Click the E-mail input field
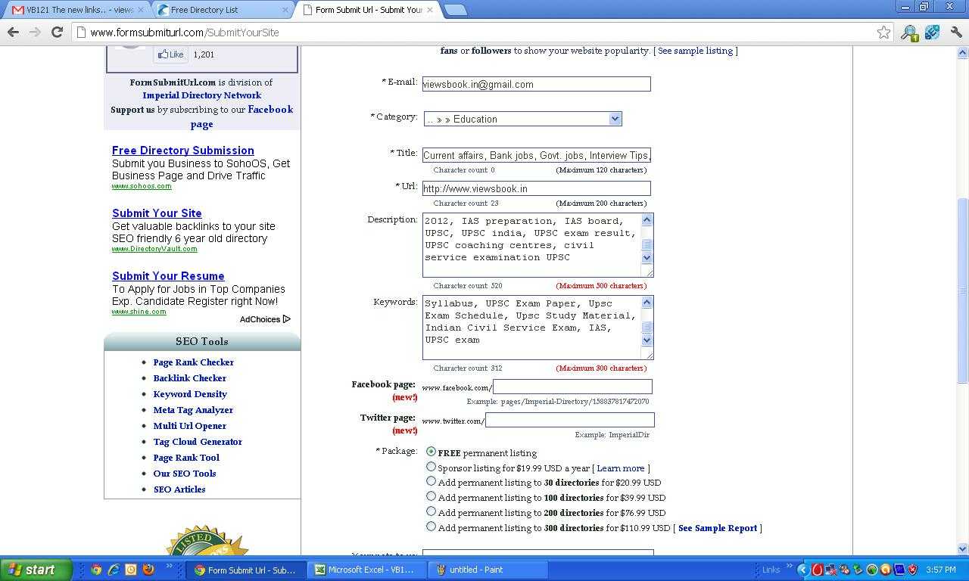Image resolution: width=969 pixels, height=581 pixels. click(x=536, y=84)
